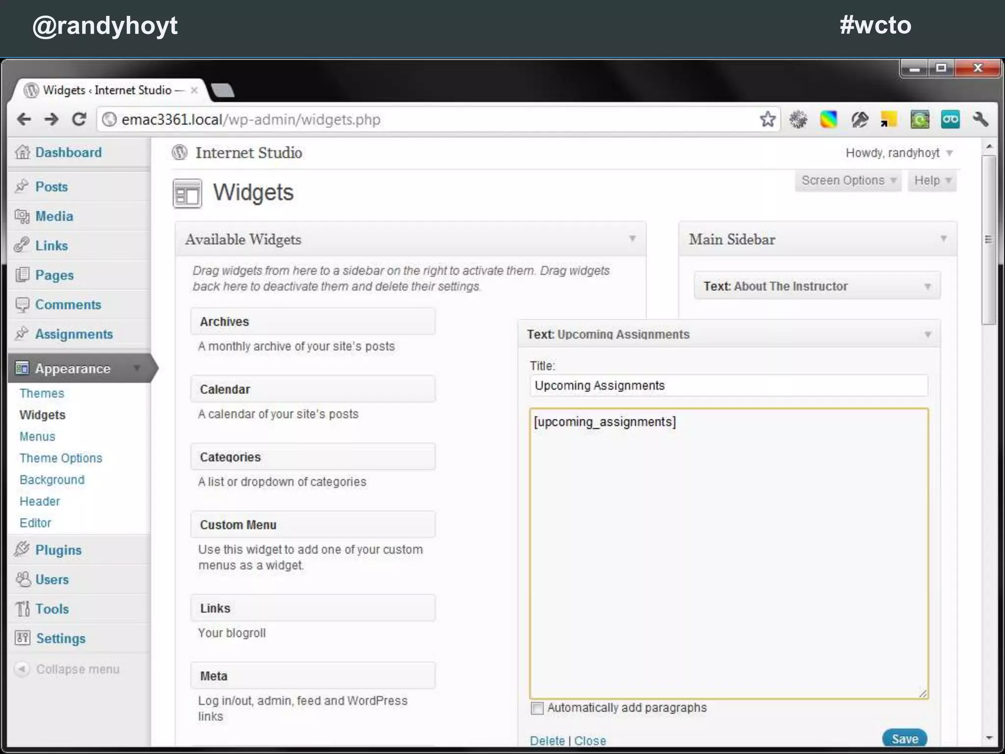Screen dimensions: 1005x754
Task: Click the widget Title input field
Action: (729, 385)
